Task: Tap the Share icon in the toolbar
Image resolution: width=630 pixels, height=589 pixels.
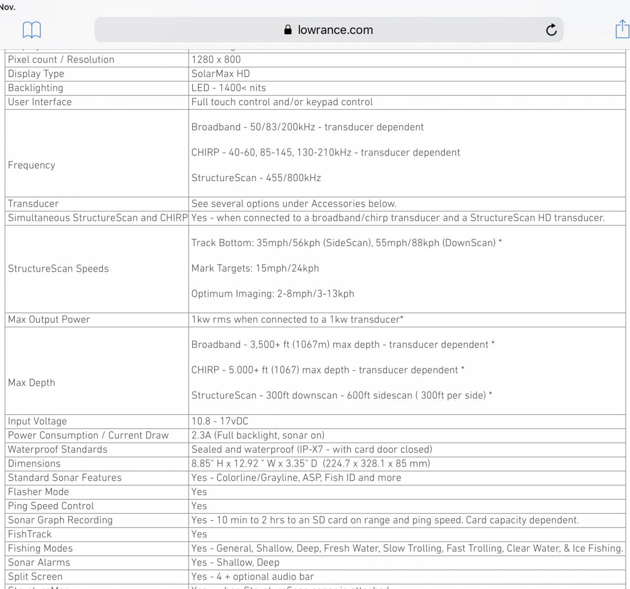Action: (x=622, y=30)
